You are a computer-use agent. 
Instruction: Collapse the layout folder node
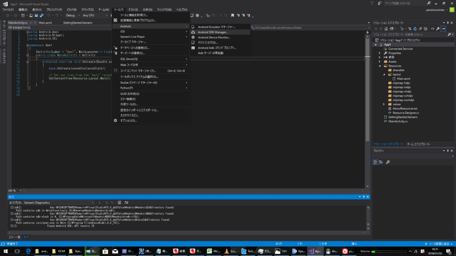tap(384, 74)
